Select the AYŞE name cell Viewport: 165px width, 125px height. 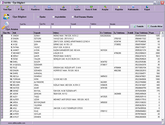click(23, 44)
